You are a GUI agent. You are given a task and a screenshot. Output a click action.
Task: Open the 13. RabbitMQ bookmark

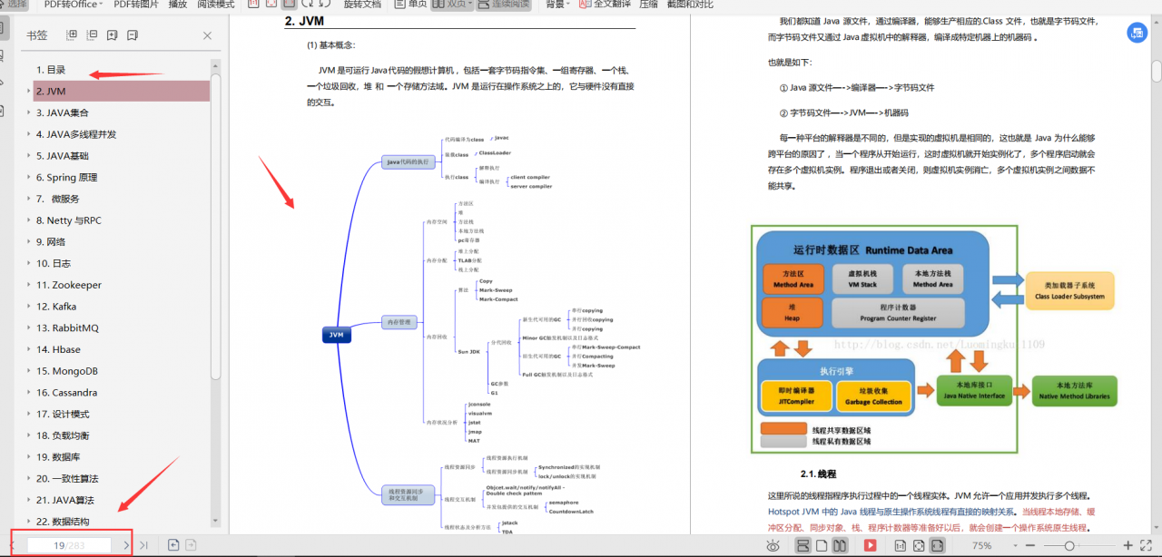click(67, 327)
